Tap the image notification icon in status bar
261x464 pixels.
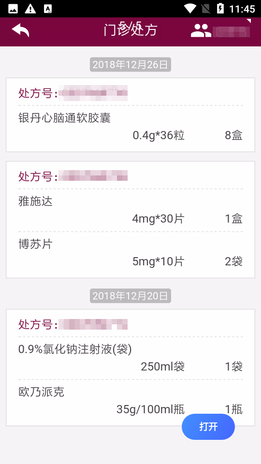coord(13,9)
